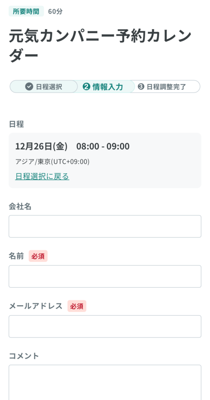Click the アジア/東京(UTC+09:00) timezone text
This screenshot has height=400, width=210.
point(52,162)
